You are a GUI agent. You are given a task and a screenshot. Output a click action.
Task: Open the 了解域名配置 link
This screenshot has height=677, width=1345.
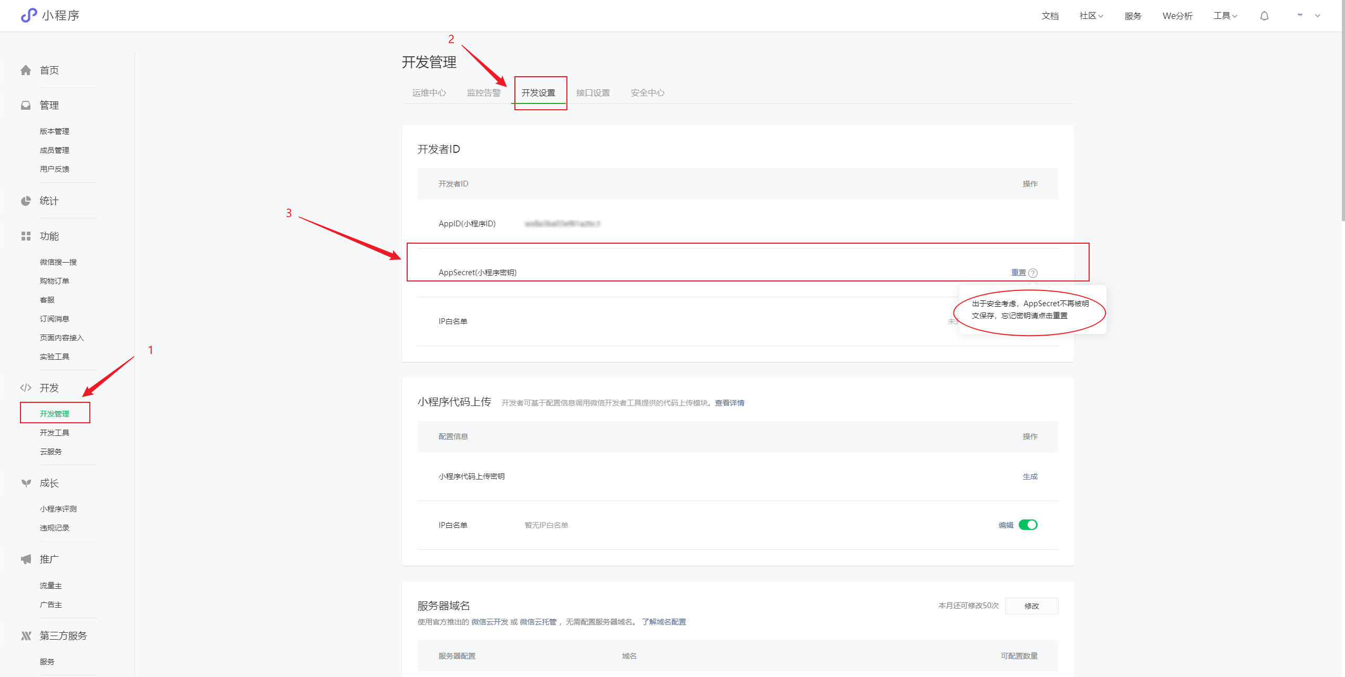point(664,622)
